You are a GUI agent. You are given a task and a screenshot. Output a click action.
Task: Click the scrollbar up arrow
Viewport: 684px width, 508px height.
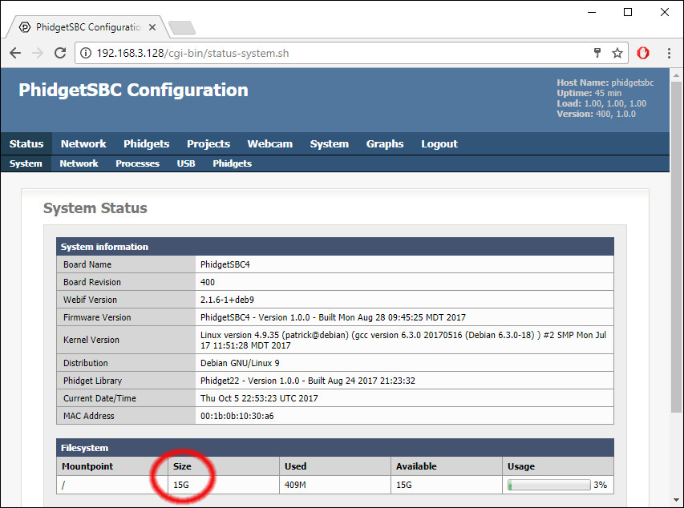coord(676,75)
